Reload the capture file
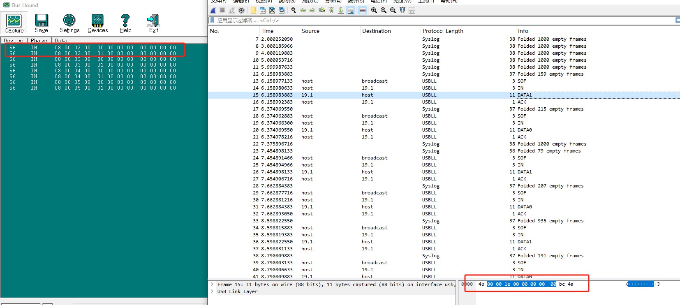 tap(282, 10)
